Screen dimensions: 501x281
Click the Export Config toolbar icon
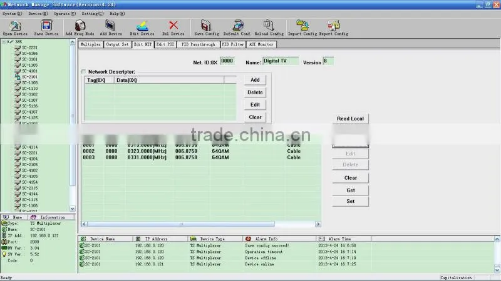point(334,26)
